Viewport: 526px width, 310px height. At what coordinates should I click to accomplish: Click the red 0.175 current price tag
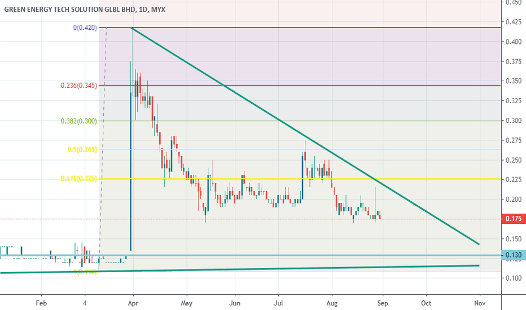coord(513,219)
